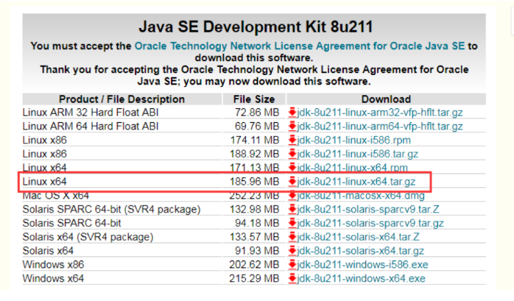Download jdk-8u211-solaris-sparcv9.tar.gz file
Viewport: 514px width, 301px height.
[x=370, y=223]
